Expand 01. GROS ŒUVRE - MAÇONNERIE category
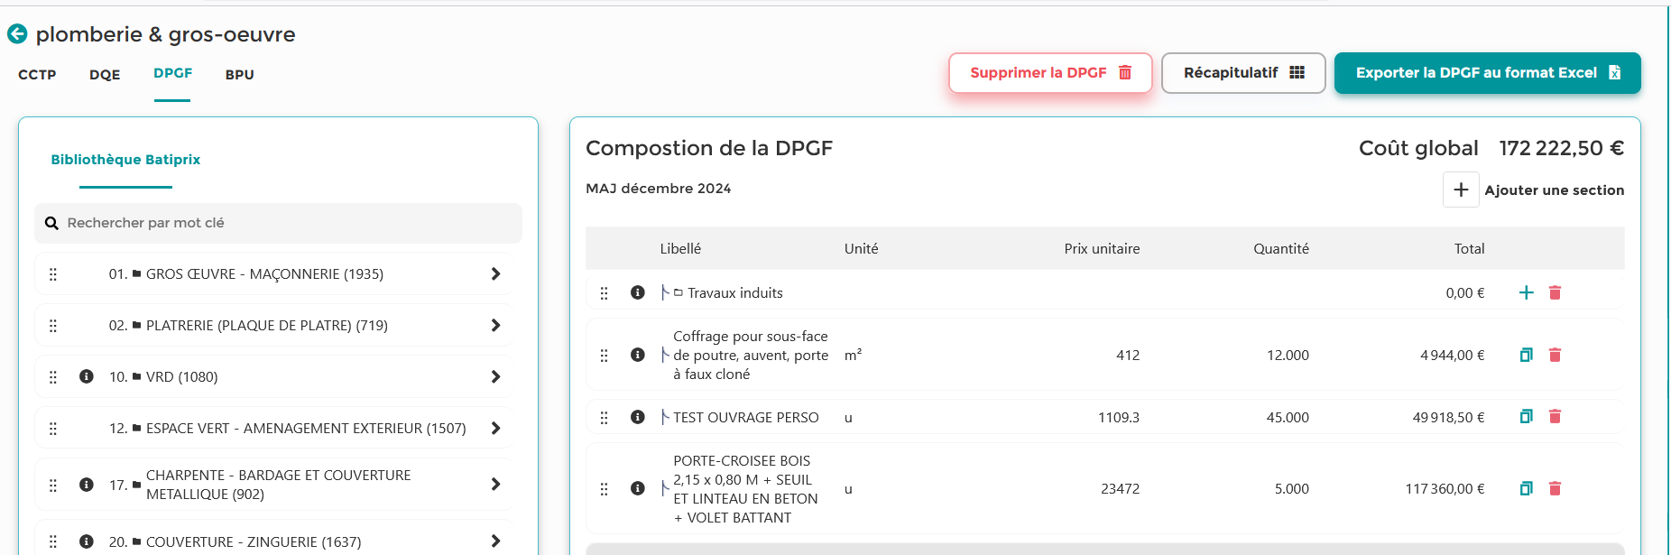Viewport: 1671px width, 555px height. [495, 273]
